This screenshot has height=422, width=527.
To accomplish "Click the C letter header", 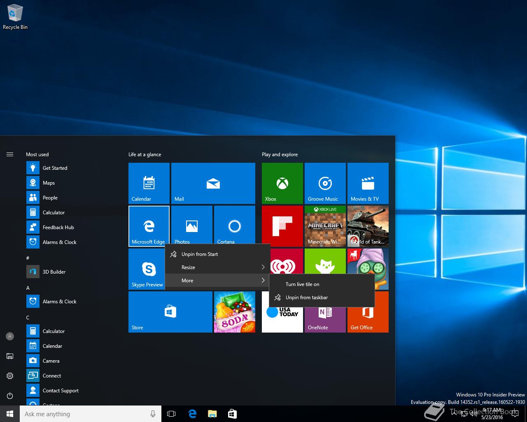I will point(28,318).
